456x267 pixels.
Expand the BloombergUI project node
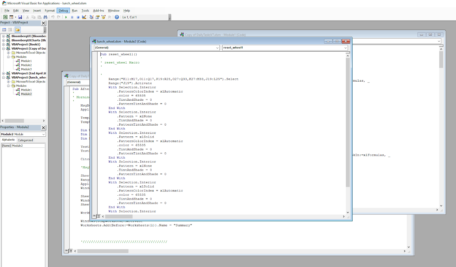tap(3, 36)
